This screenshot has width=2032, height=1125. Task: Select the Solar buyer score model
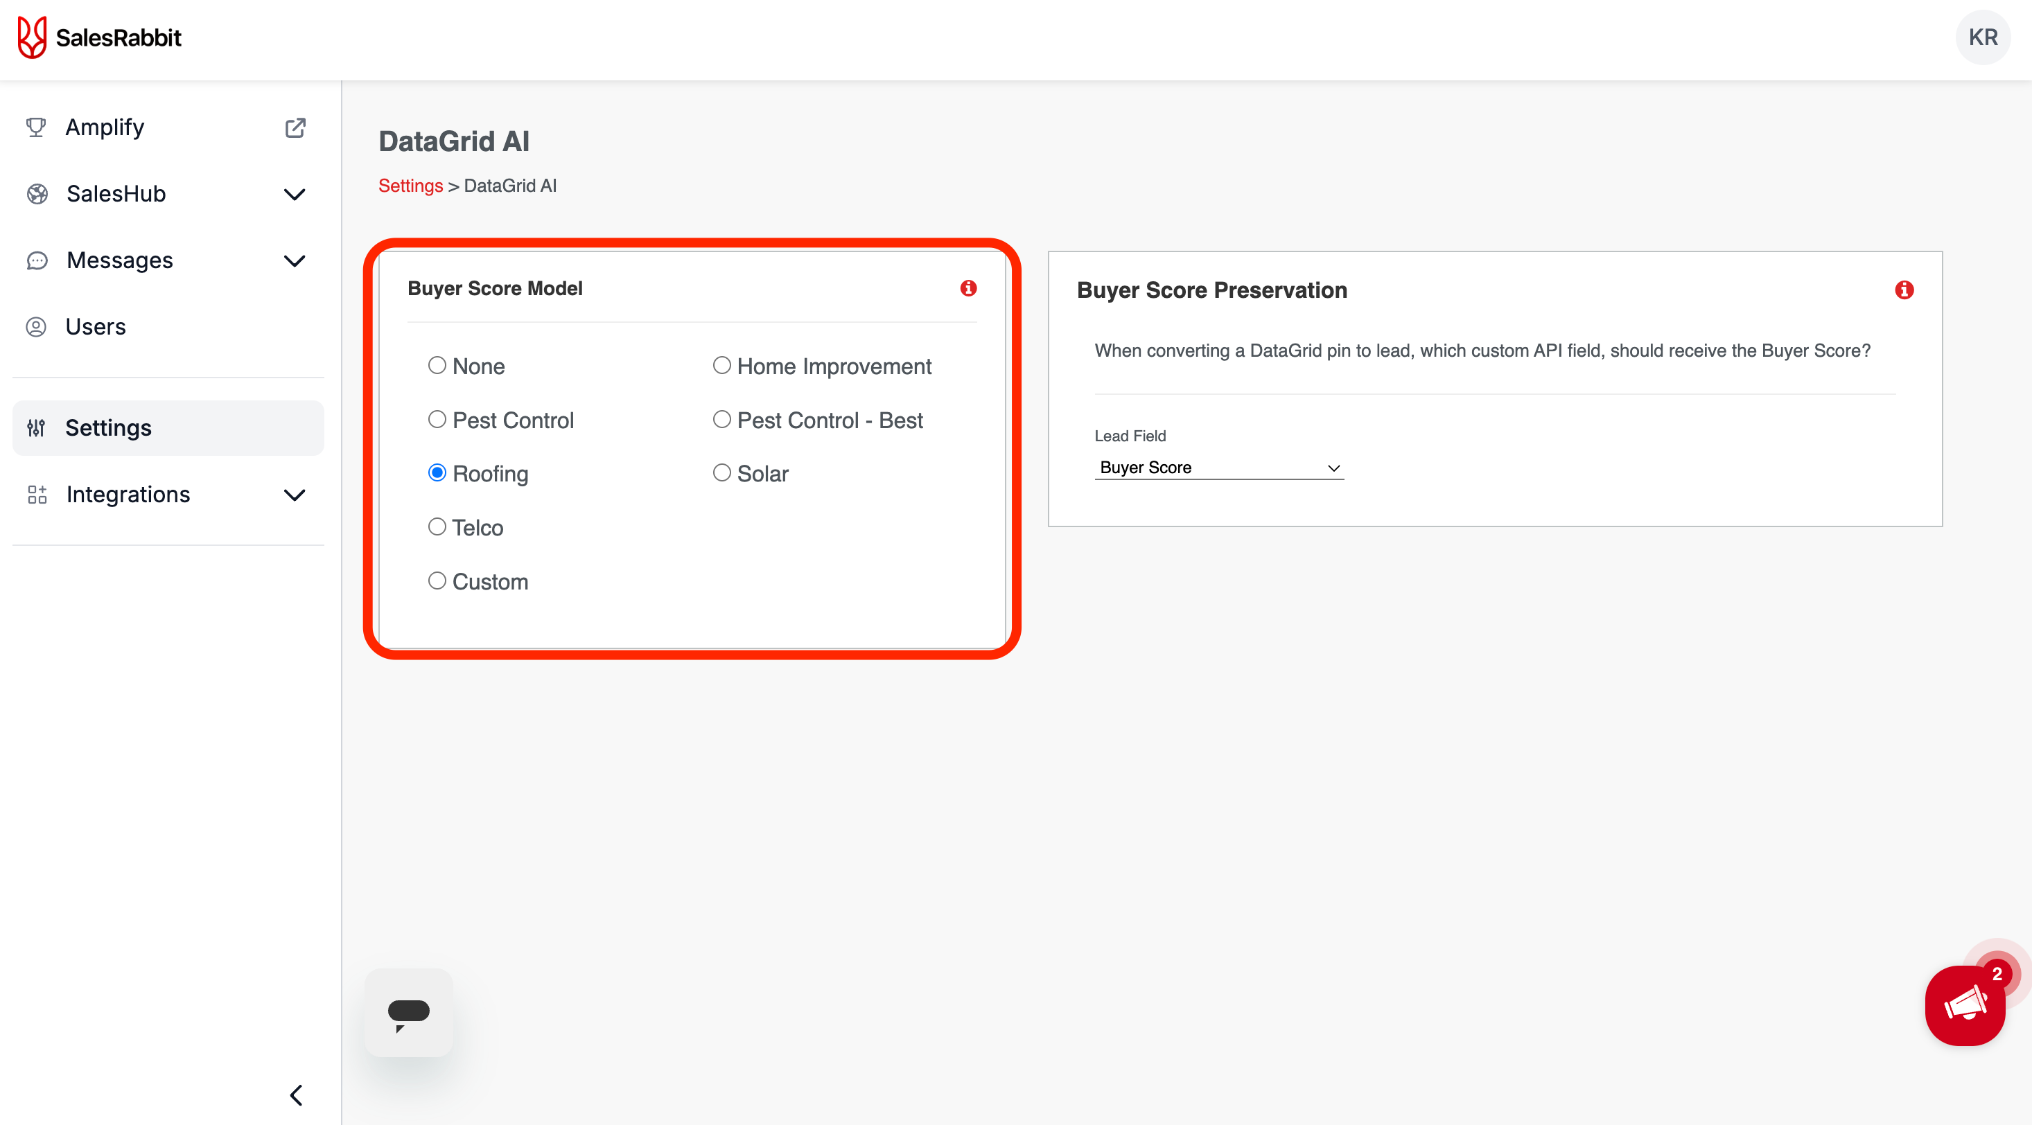click(721, 473)
